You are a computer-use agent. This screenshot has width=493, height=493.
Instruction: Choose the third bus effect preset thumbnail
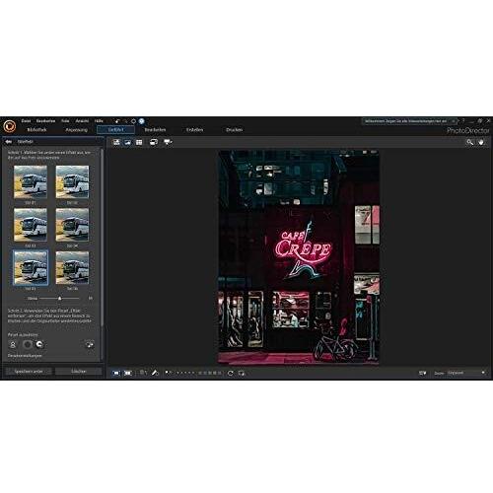coord(31,225)
